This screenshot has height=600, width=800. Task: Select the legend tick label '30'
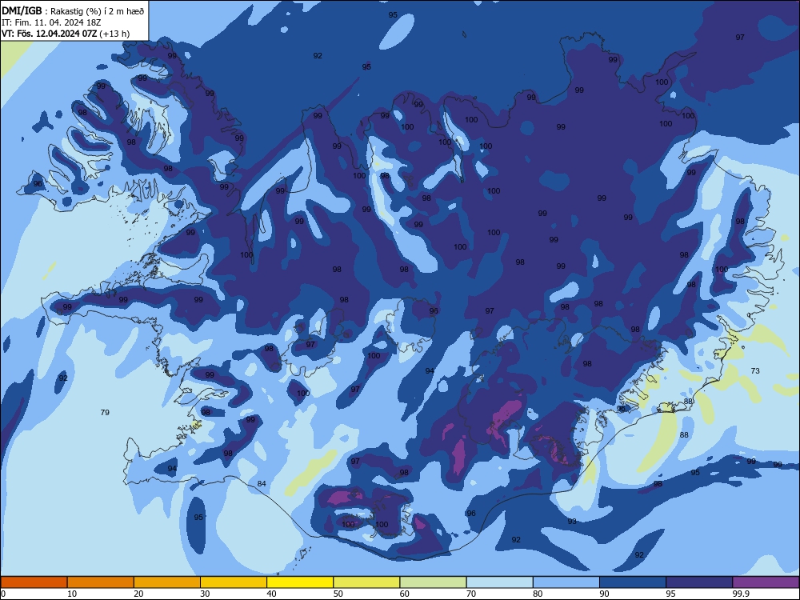205,594
